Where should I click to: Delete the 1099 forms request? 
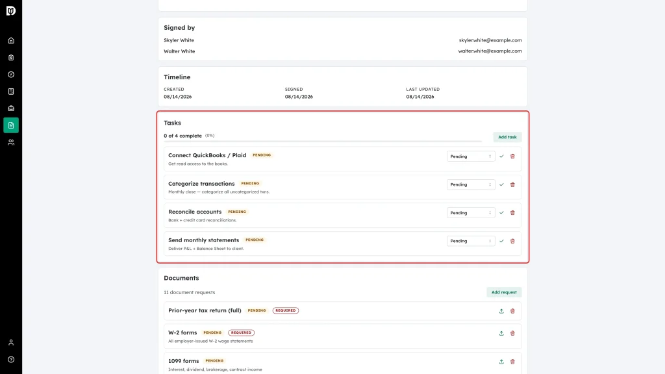tap(512, 362)
